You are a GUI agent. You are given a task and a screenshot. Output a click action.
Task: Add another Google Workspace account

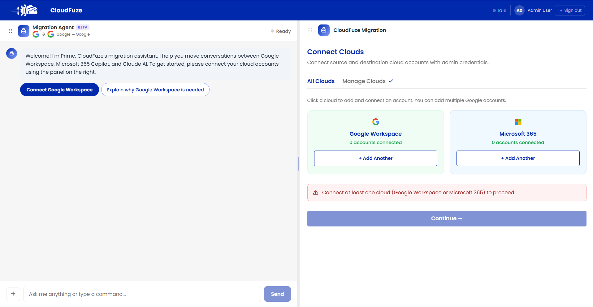point(376,158)
